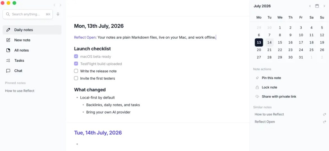Open arrow icon beside How to use Reflect
The width and height of the screenshot is (329, 151).
point(325,115)
